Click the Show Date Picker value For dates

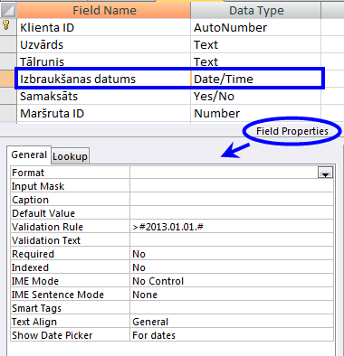click(232, 335)
